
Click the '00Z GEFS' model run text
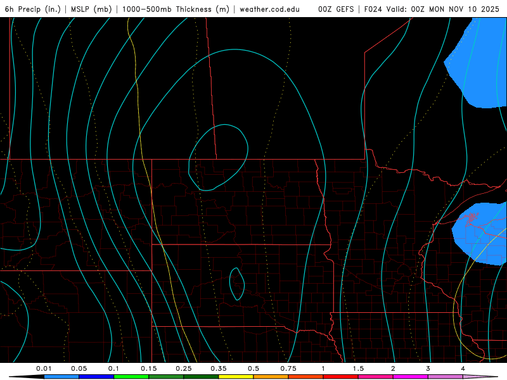336,9
